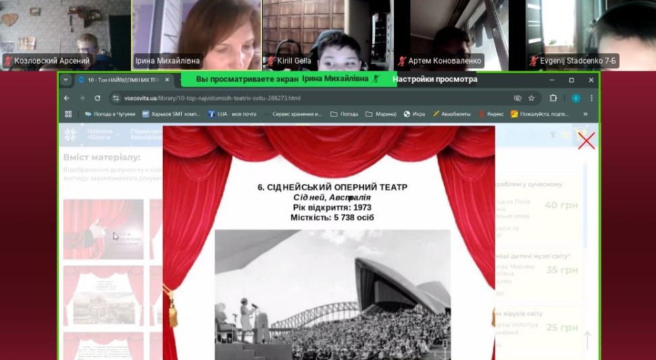This screenshot has height=360, width=656.
Task: Open the bookmarks apps grid icon
Action: tap(68, 113)
